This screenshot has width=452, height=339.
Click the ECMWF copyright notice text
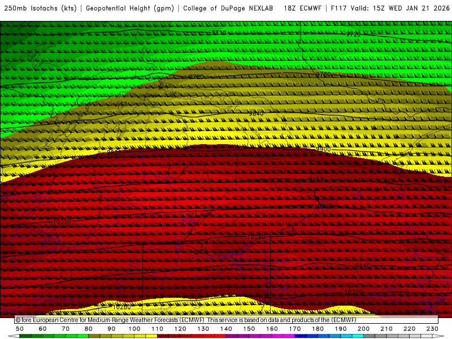(x=186, y=320)
